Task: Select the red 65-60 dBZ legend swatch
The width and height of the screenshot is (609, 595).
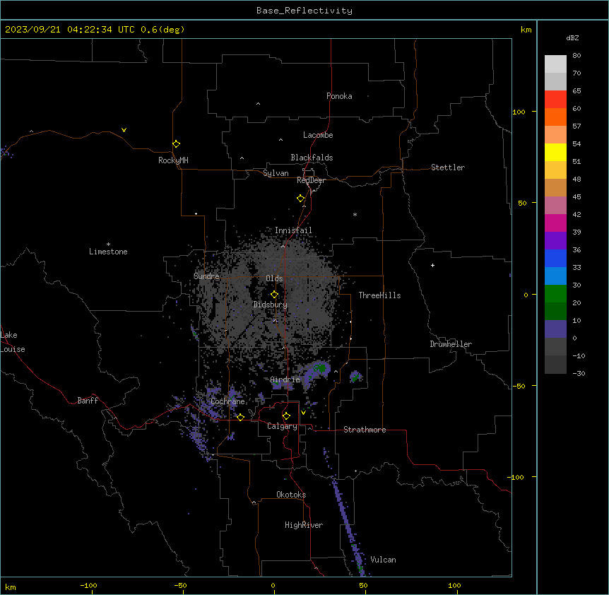Action: [555, 100]
